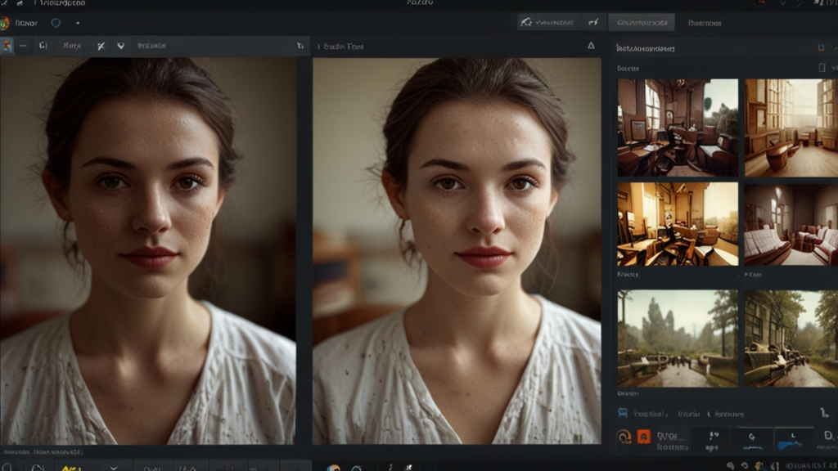The height and width of the screenshot is (471, 838).
Task: Select the warm orange study room thumbnail
Action: (x=678, y=224)
